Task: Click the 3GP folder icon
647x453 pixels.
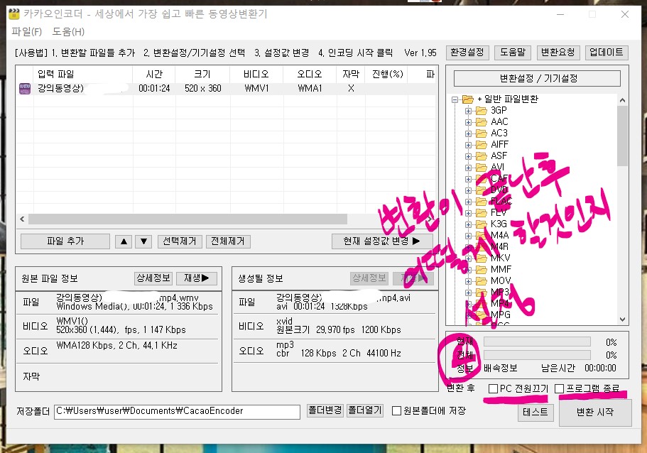Action: click(481, 111)
